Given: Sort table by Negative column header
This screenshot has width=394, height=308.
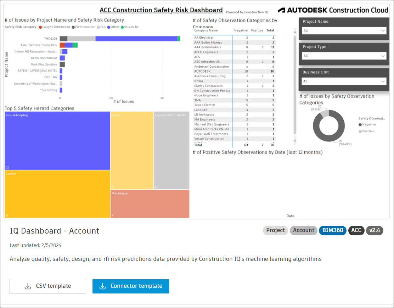Looking at the screenshot, I should pyautogui.click(x=241, y=30).
